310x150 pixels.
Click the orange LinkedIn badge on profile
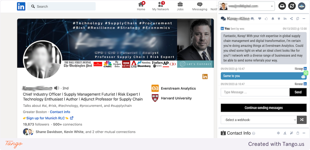point(205,76)
